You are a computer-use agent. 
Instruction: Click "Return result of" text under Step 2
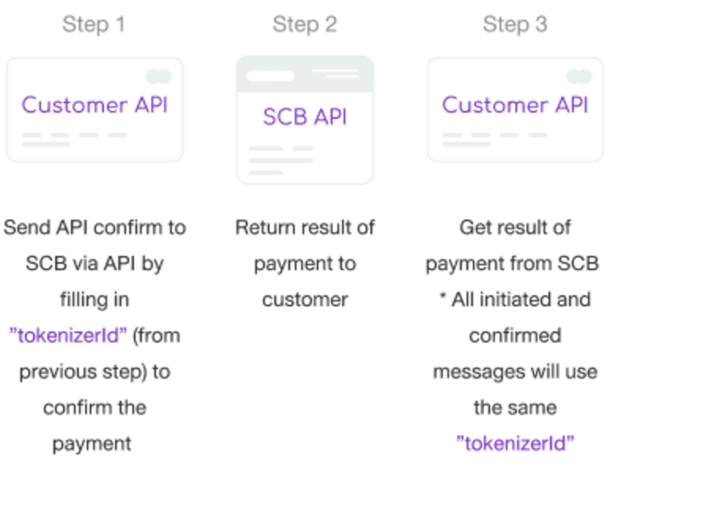point(304,228)
